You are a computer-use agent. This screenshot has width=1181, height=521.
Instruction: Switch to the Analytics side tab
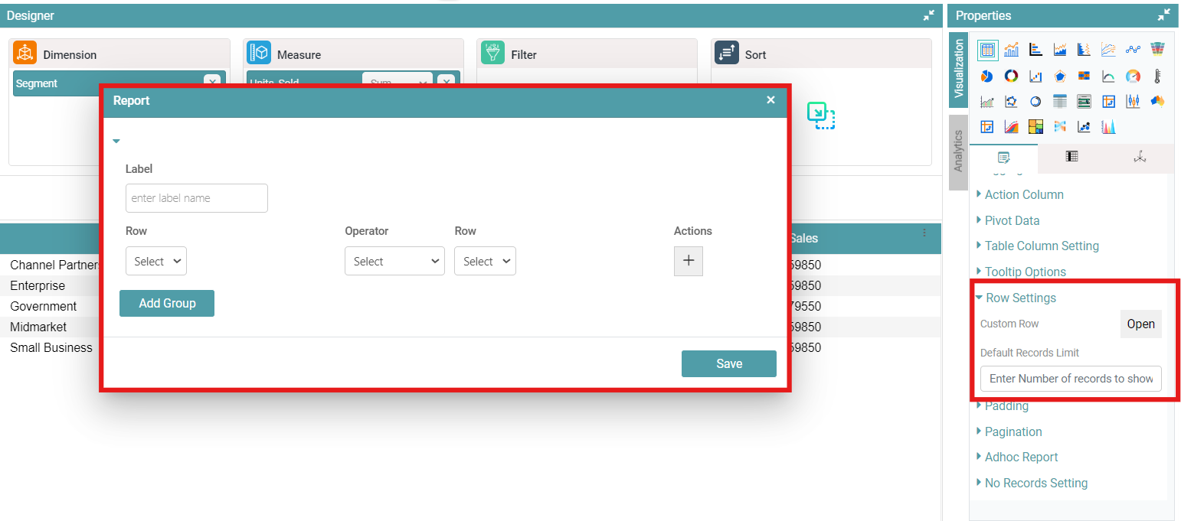pos(957,151)
